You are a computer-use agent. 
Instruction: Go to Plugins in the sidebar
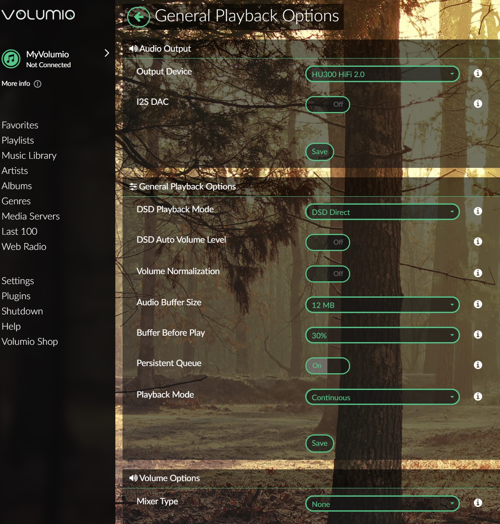click(x=16, y=296)
